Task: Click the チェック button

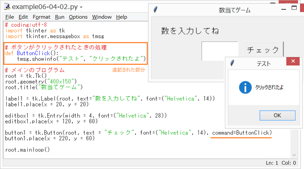Action: pos(263,50)
